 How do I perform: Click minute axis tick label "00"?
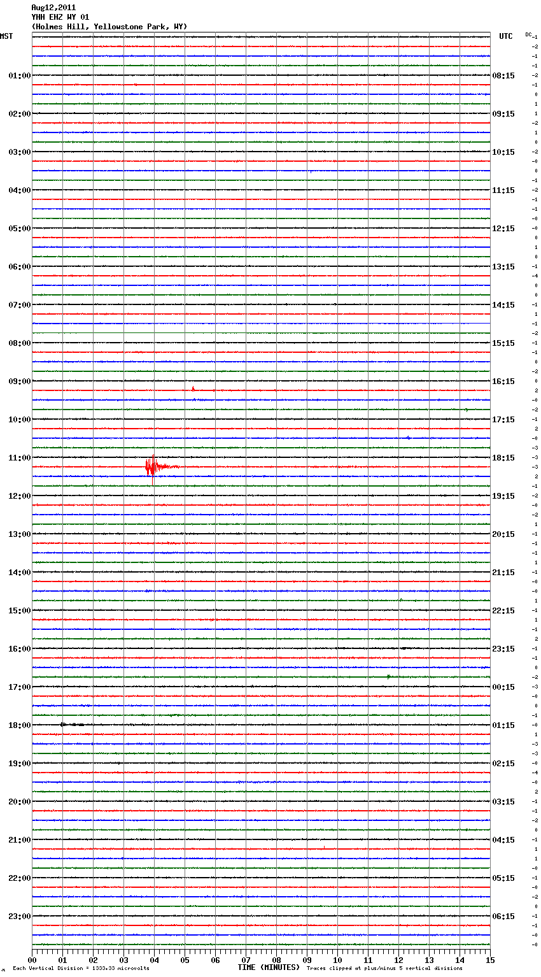(x=32, y=959)
